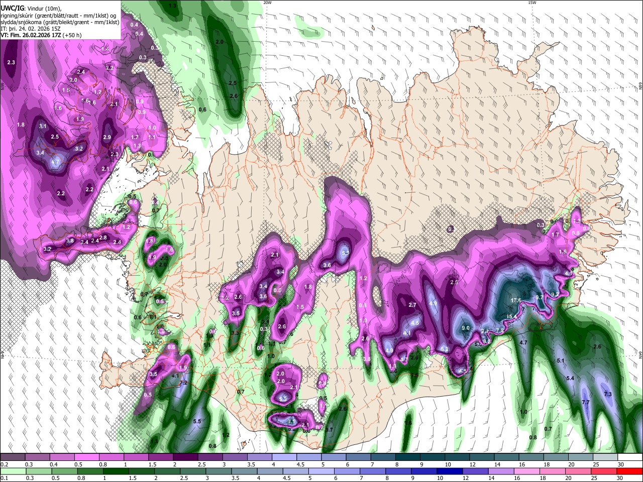Select upper legend swatch starting at 4
Image resolution: width=643 pixels, height=482 pixels.
284,457
